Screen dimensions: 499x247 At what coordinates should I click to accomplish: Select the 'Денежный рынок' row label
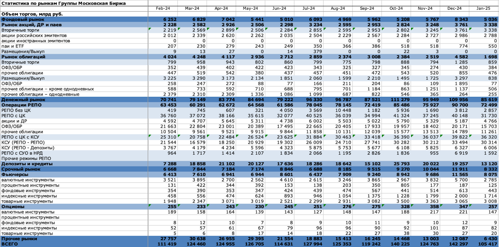23,100
